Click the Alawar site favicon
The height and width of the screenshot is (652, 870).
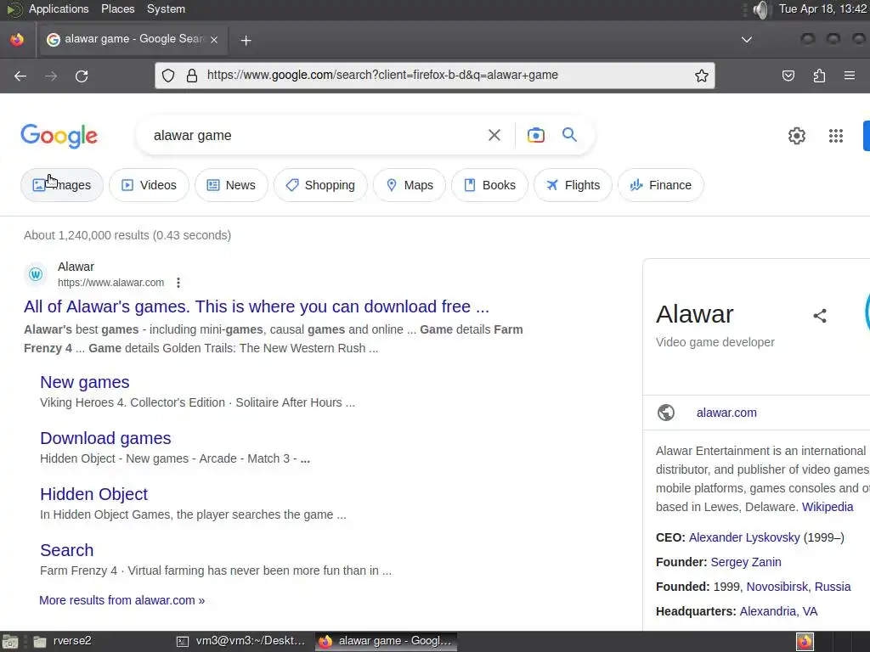tap(36, 274)
